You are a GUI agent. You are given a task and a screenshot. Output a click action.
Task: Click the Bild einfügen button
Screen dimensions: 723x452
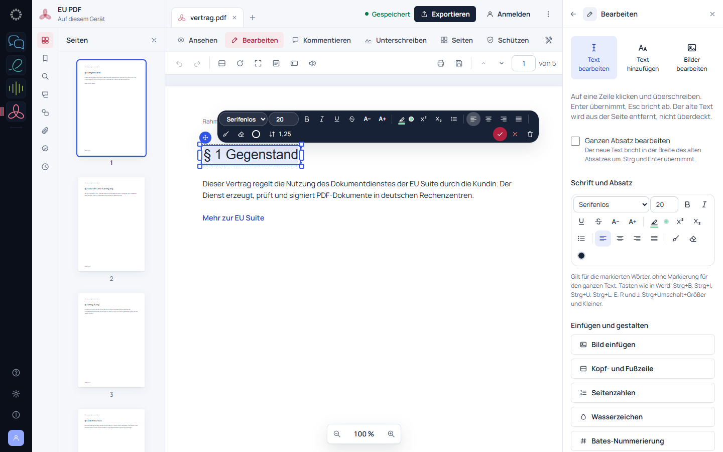click(x=643, y=345)
